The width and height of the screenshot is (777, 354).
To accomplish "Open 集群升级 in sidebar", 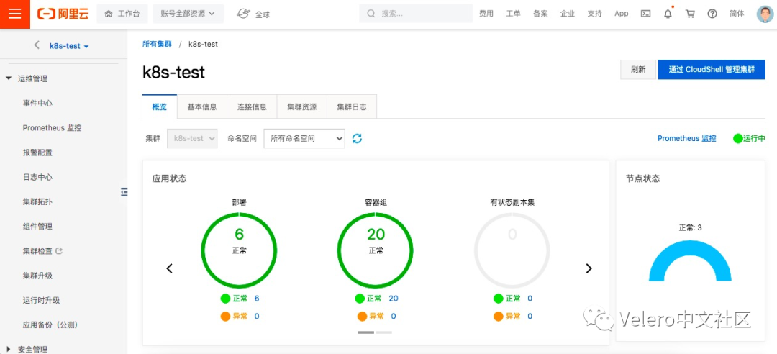I will (x=37, y=276).
